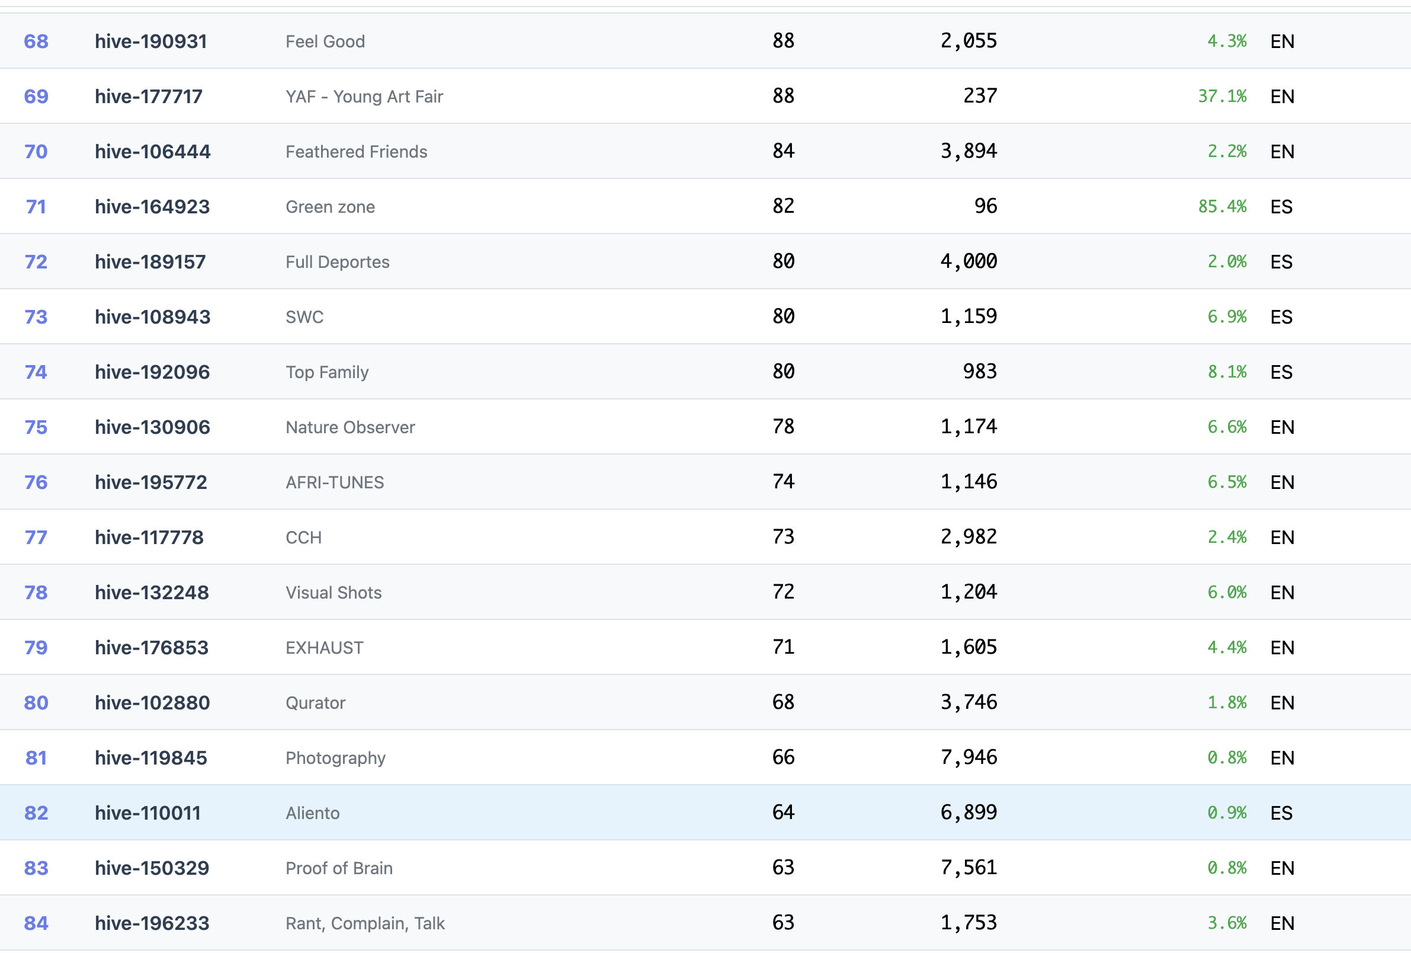The height and width of the screenshot is (953, 1411).
Task: Select YAF - Young Art Fair row
Action: pos(364,97)
